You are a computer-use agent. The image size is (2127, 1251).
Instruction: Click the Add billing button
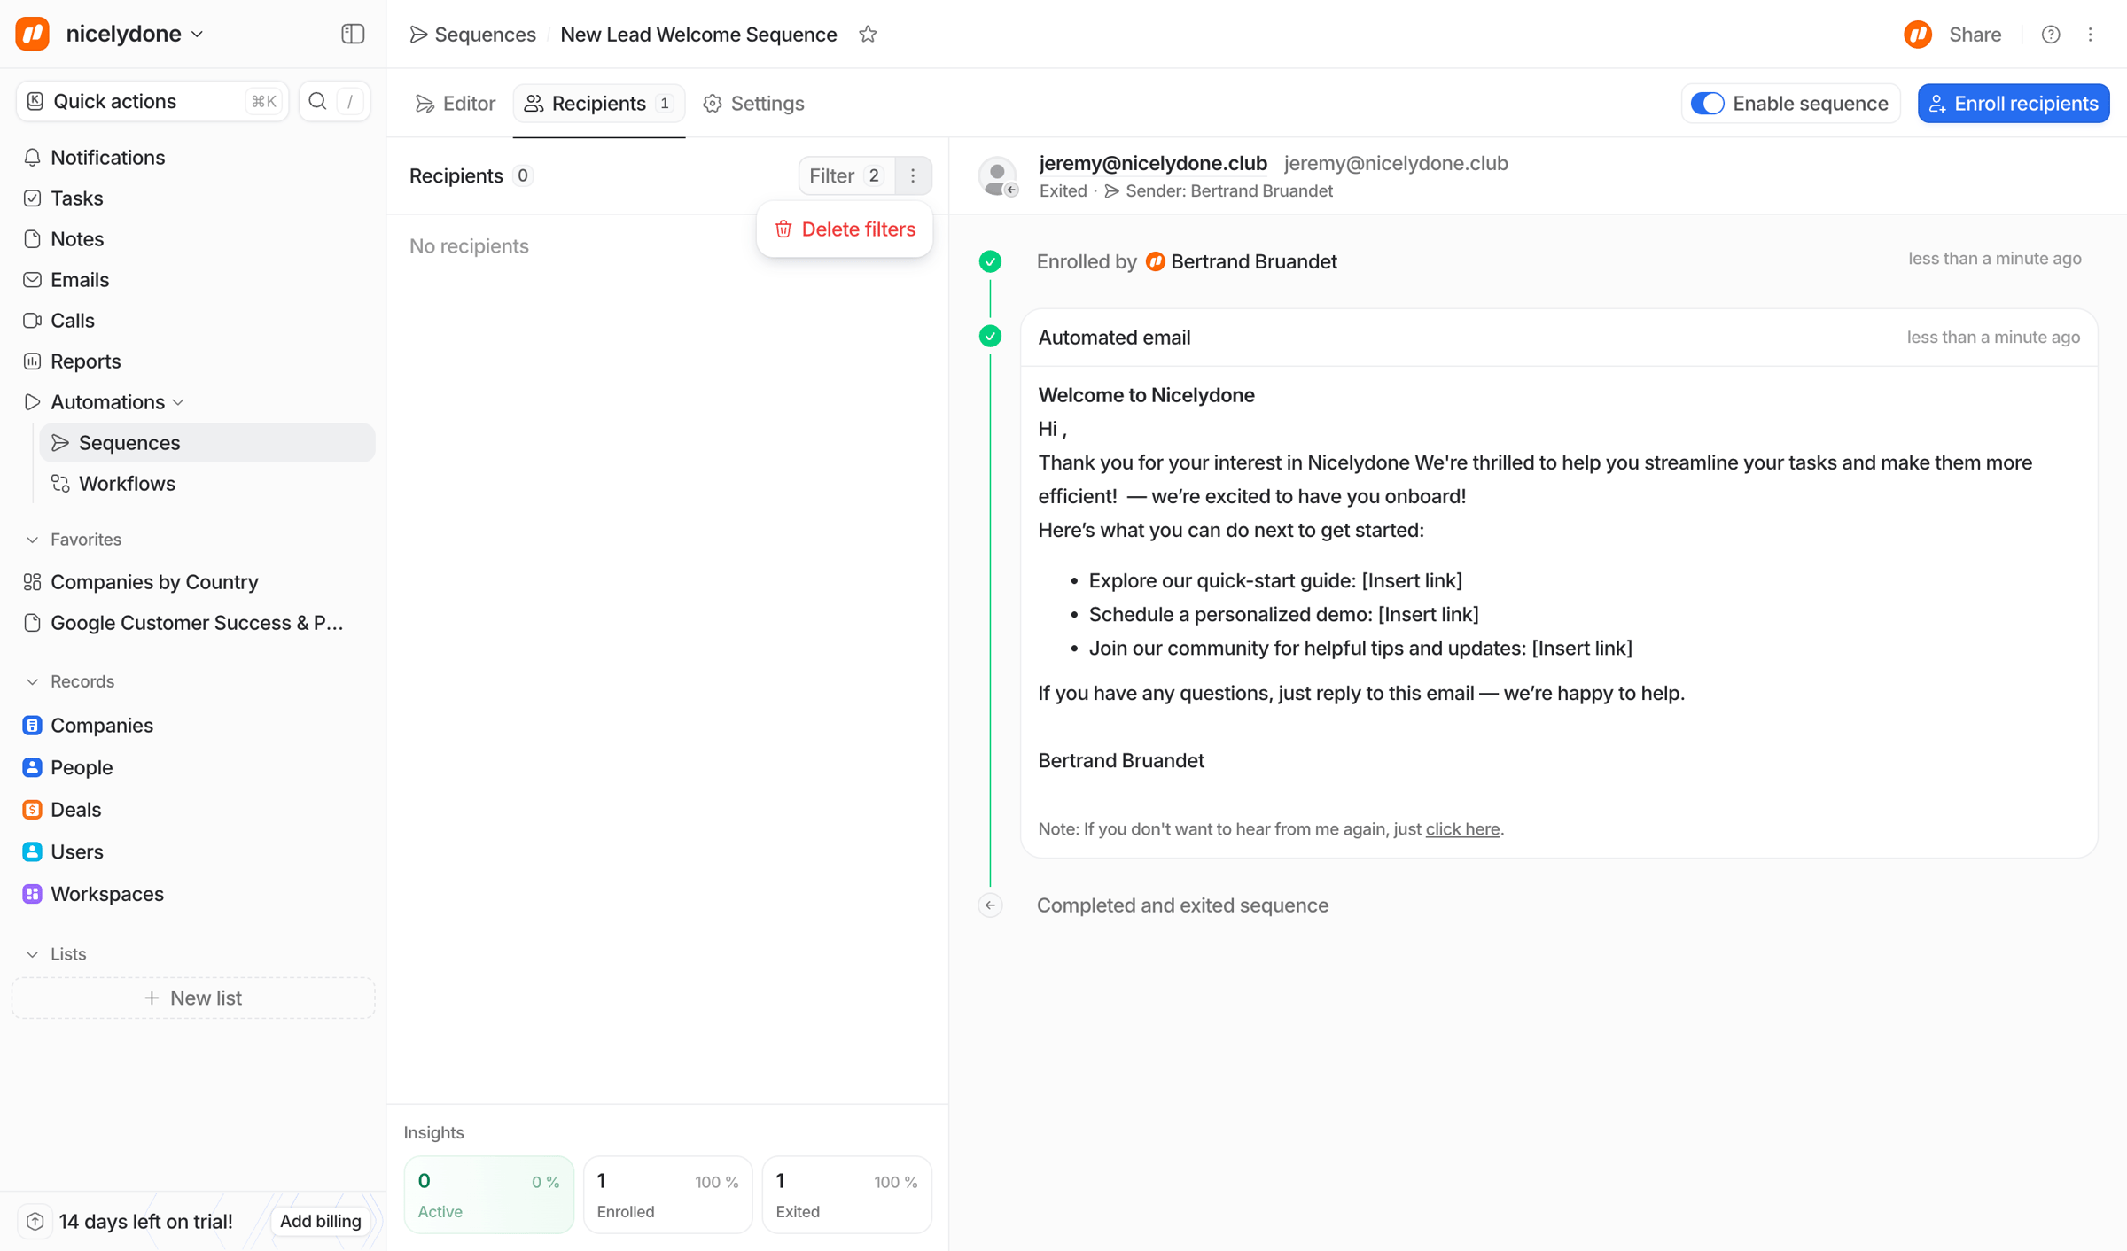pos(321,1221)
